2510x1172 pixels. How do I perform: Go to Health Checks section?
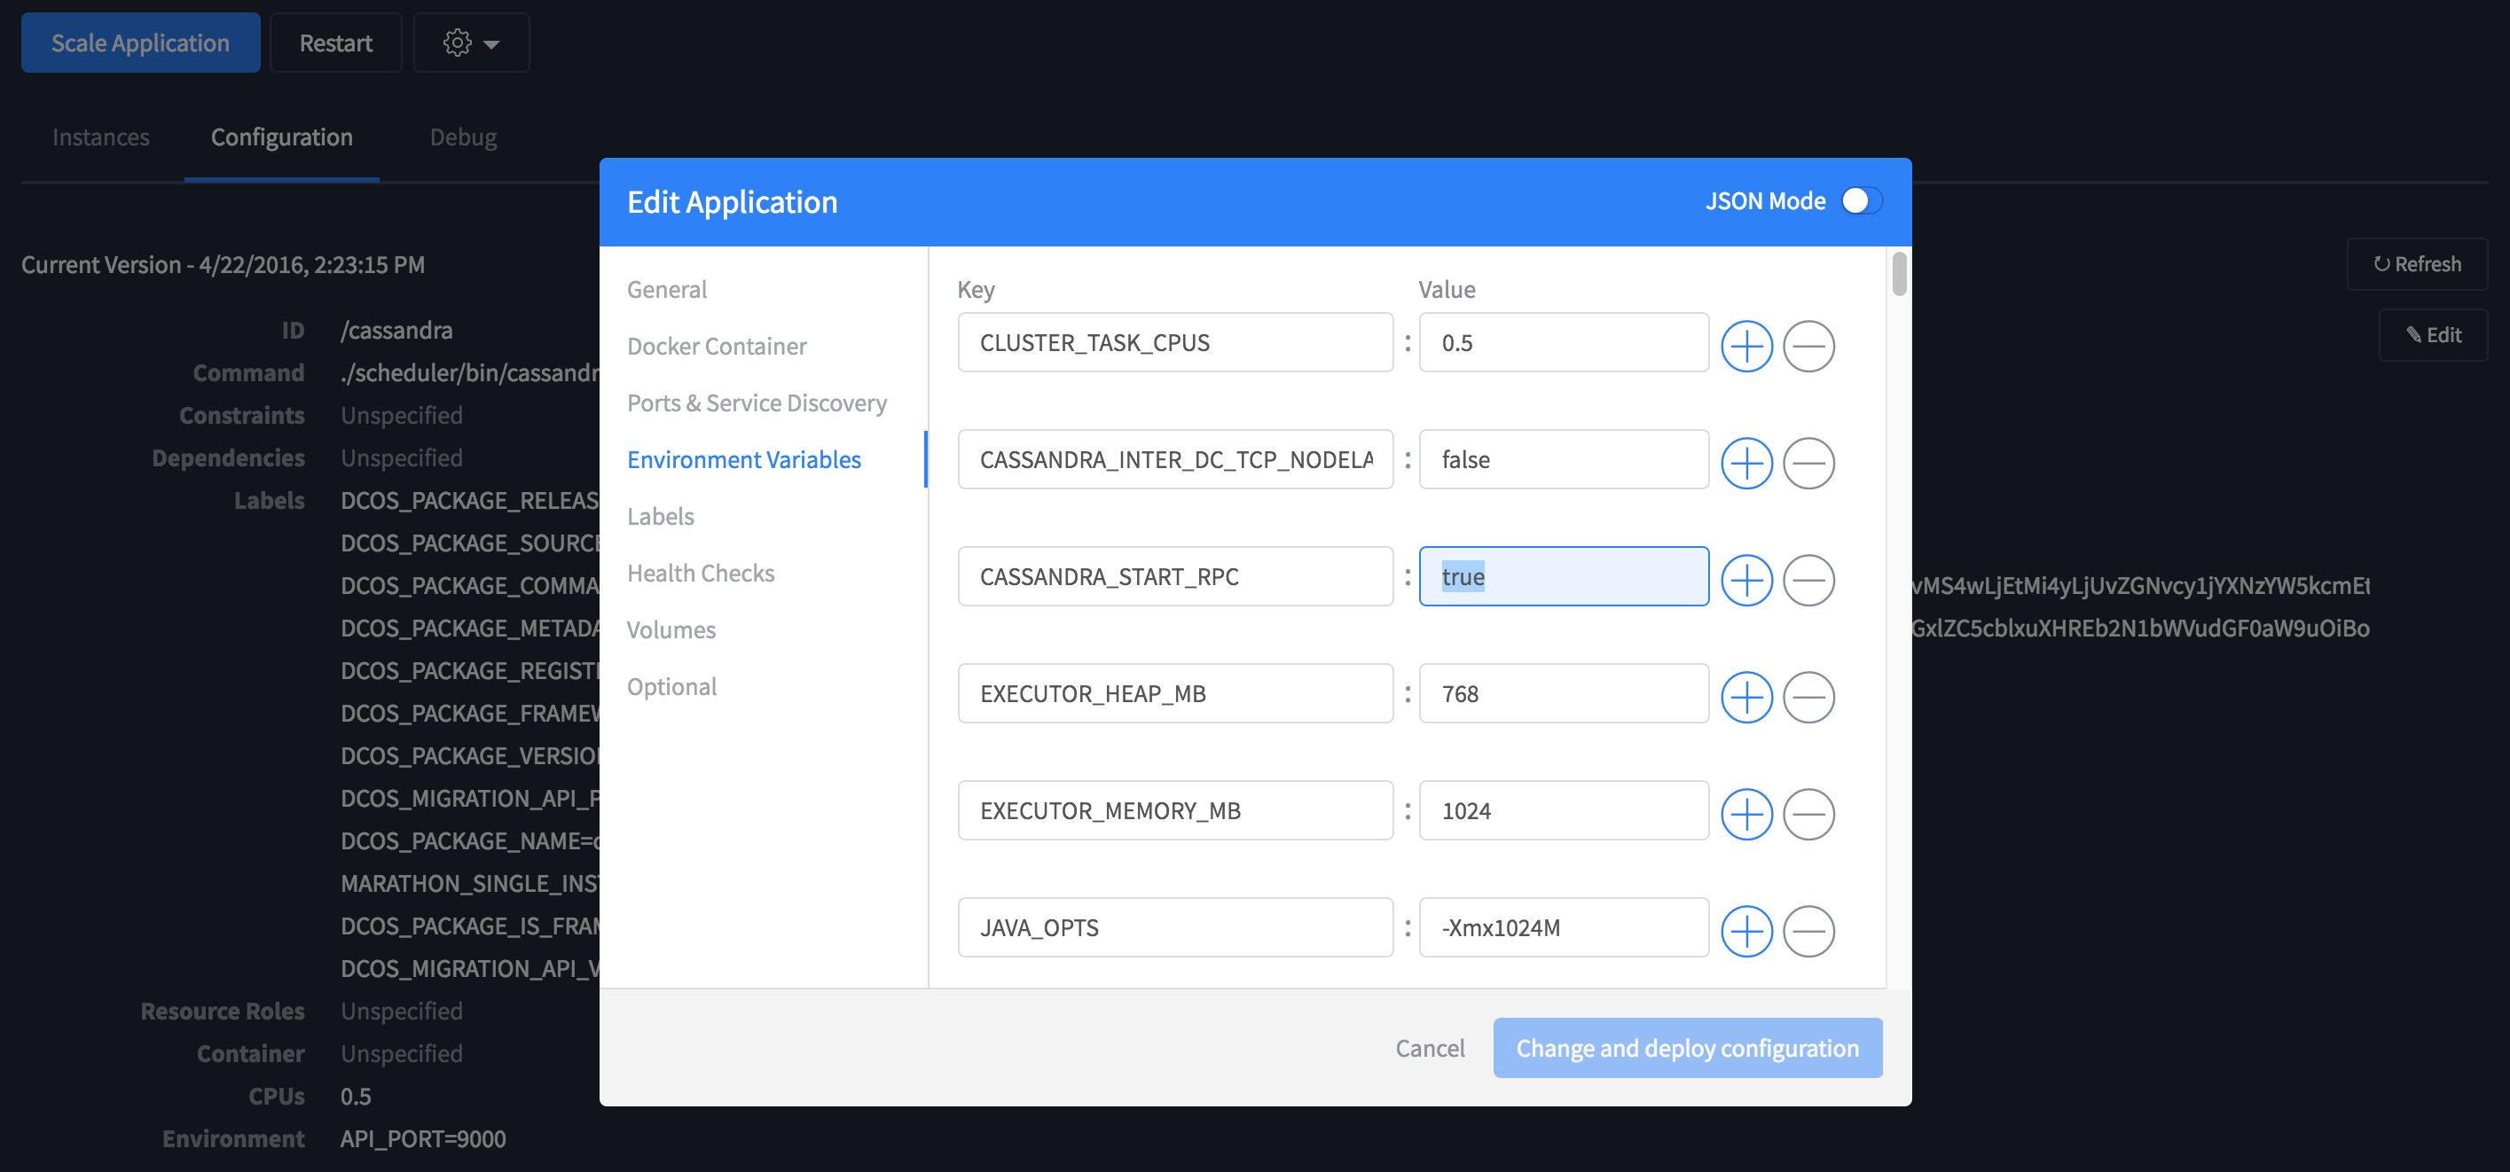pos(700,573)
